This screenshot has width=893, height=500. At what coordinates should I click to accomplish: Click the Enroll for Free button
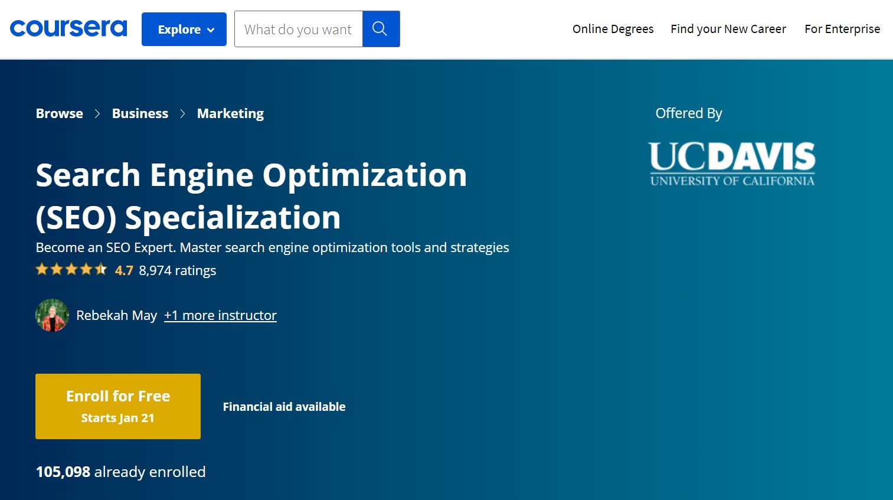point(117,406)
